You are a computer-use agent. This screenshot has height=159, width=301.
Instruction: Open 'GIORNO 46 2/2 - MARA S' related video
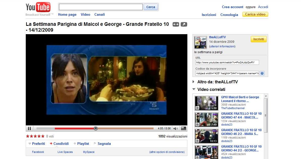pos(241,132)
